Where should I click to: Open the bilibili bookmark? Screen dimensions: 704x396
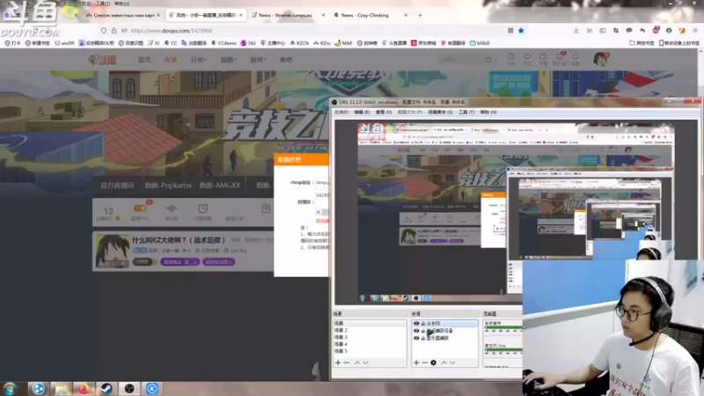click(x=480, y=43)
